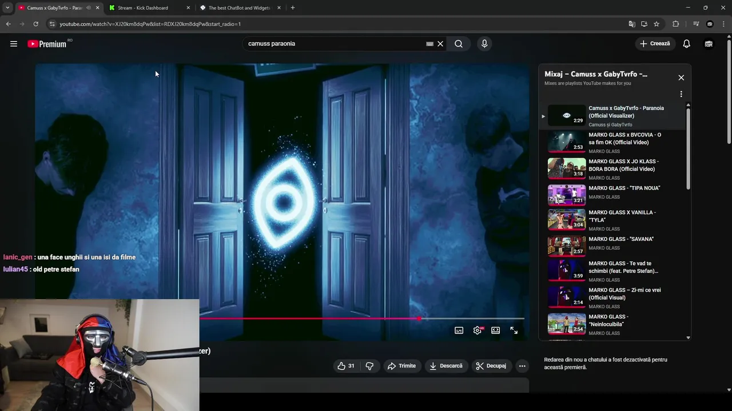Screen dimensions: 732x411
Task: Open MARKO GLASS TIPA NOUA video
Action: pos(612,195)
